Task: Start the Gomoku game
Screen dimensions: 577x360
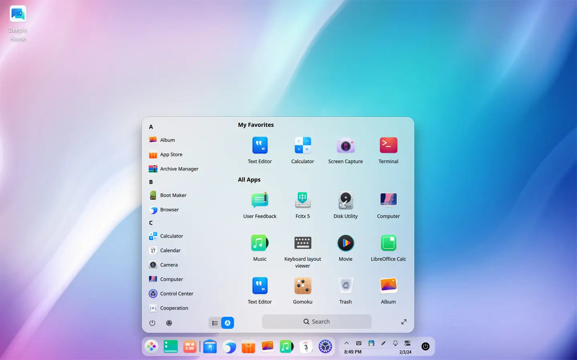Action: (x=302, y=286)
